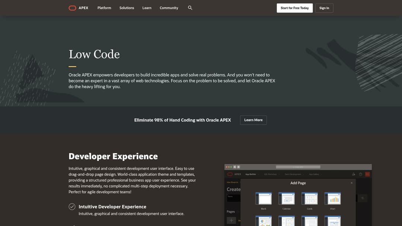Click the 'Pages' label in the demo screenshot
This screenshot has height=226, width=402.
click(231, 212)
